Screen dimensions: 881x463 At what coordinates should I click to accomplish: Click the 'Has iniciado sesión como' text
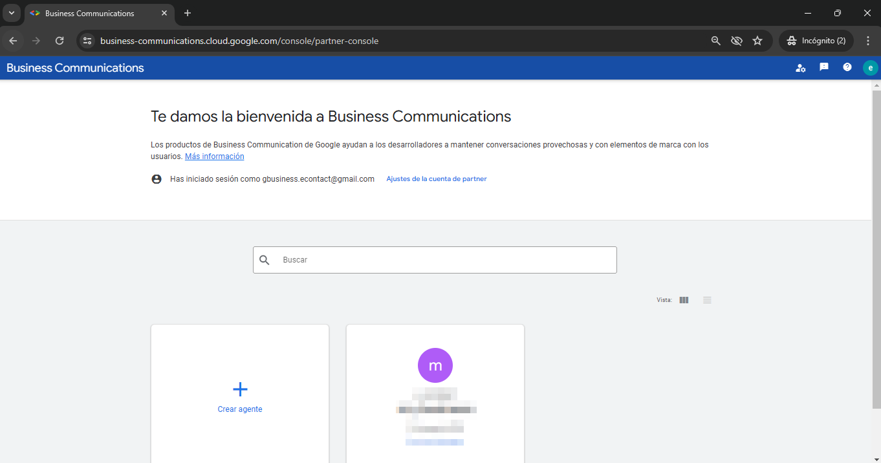click(272, 179)
